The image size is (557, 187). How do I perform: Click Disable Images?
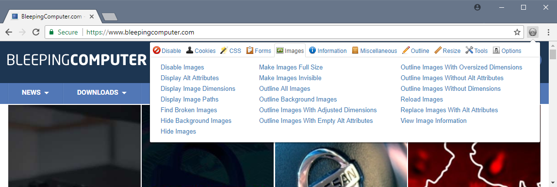pyautogui.click(x=182, y=67)
